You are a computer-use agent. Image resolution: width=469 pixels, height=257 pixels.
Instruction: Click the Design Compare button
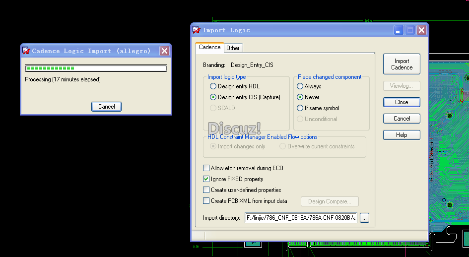click(330, 201)
